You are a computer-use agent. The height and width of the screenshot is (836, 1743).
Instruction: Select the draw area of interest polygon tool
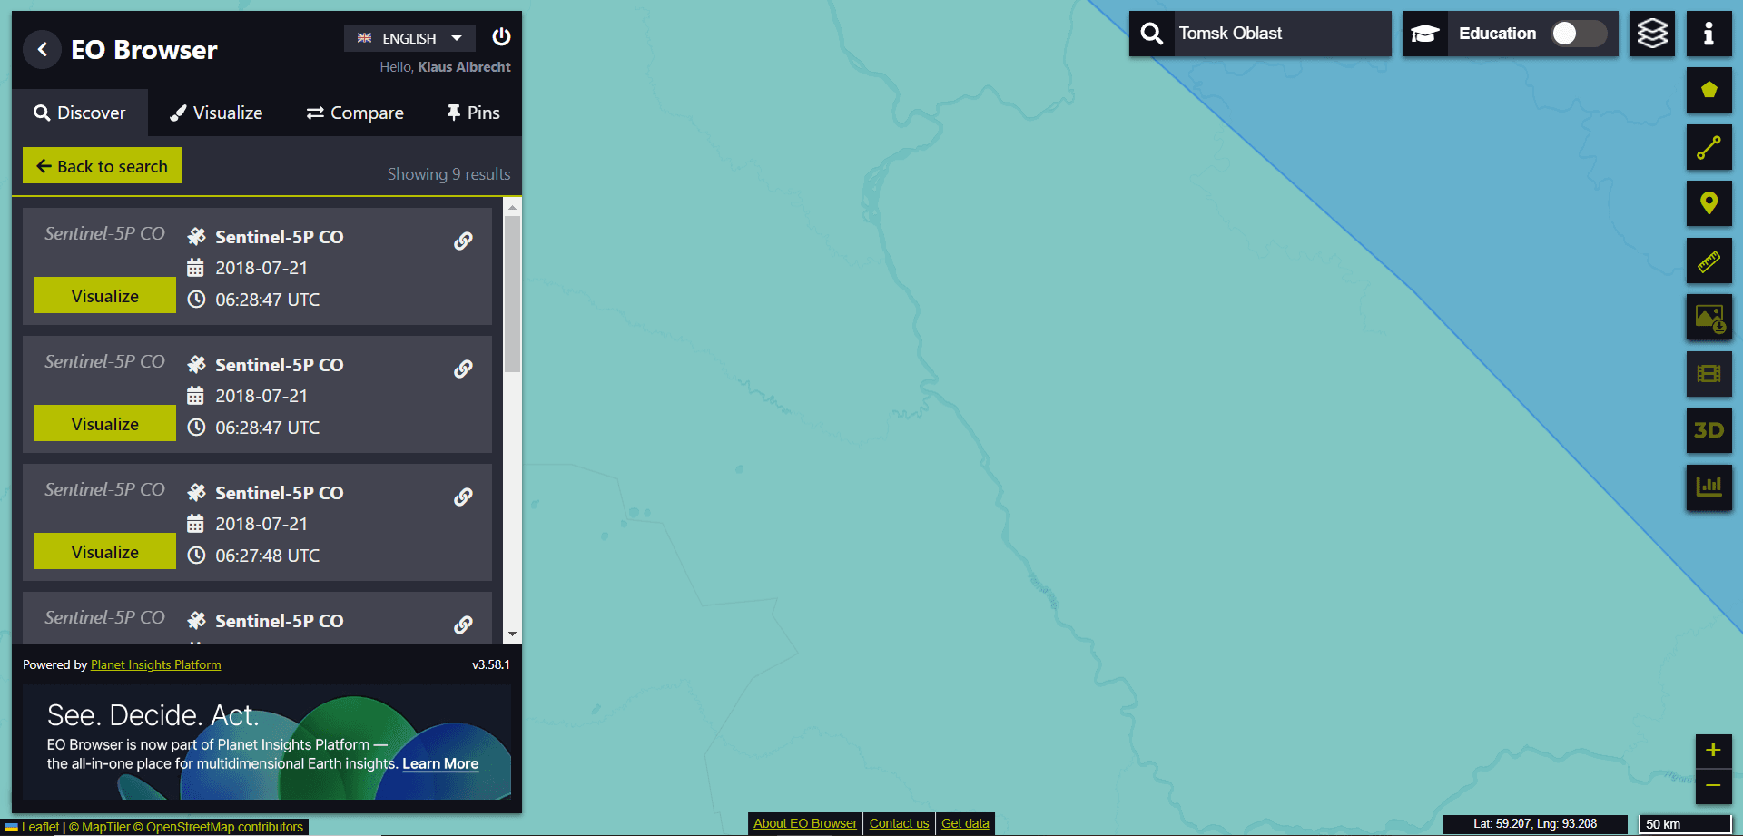pyautogui.click(x=1709, y=90)
